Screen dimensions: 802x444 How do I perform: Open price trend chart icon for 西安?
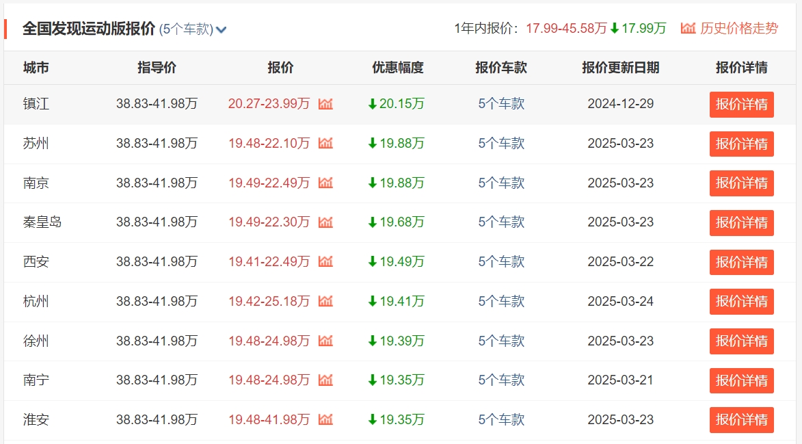325,261
